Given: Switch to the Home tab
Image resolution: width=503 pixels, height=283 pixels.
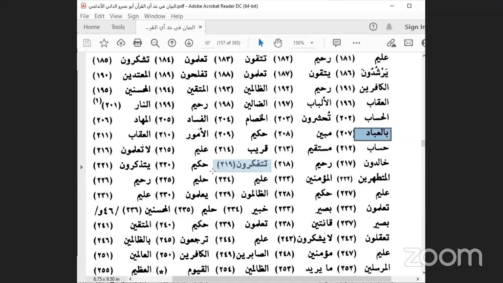Looking at the screenshot, I should click(92, 27).
